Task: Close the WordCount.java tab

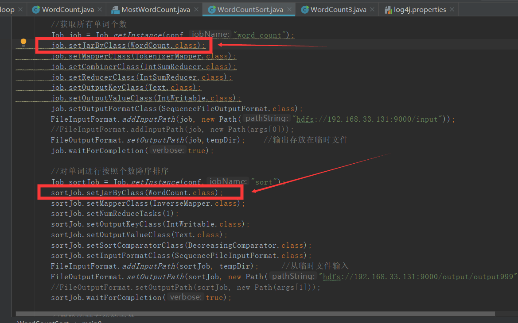Action: (100, 10)
